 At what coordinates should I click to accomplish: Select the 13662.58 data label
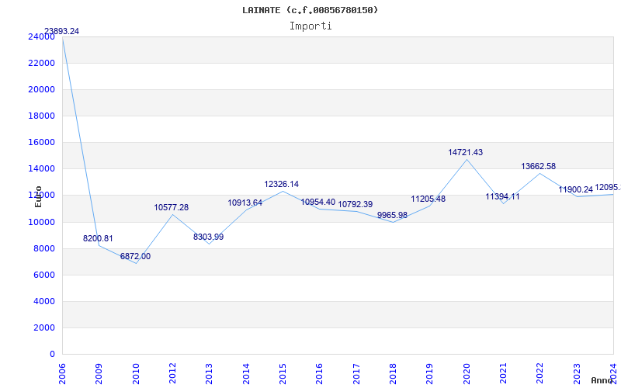pyautogui.click(x=538, y=166)
